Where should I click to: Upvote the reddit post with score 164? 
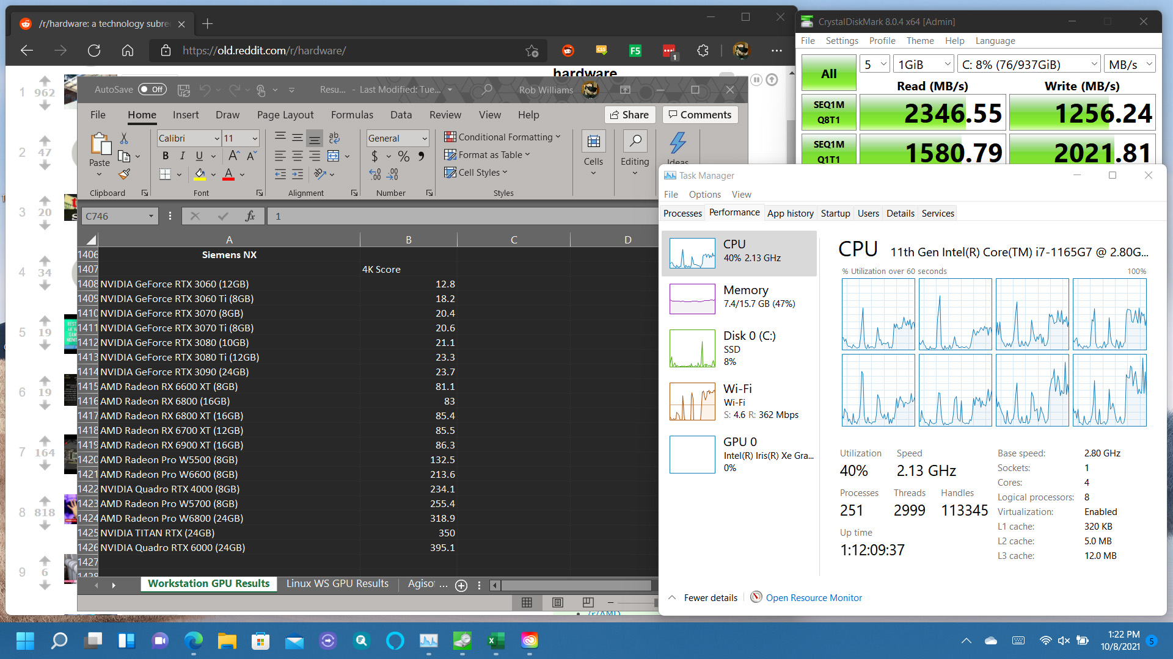coord(45,440)
